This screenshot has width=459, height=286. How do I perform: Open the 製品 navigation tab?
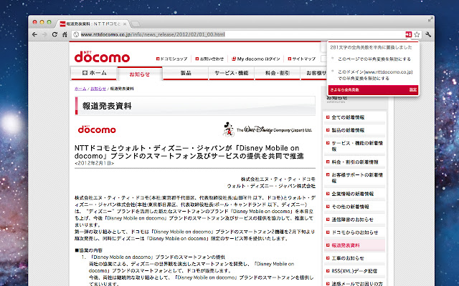coord(186,73)
